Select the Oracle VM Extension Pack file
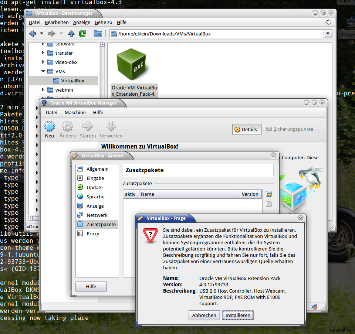 (134, 74)
